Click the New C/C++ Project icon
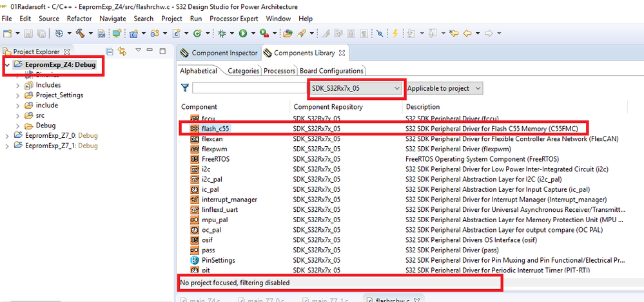644x302 pixels. (x=133, y=33)
